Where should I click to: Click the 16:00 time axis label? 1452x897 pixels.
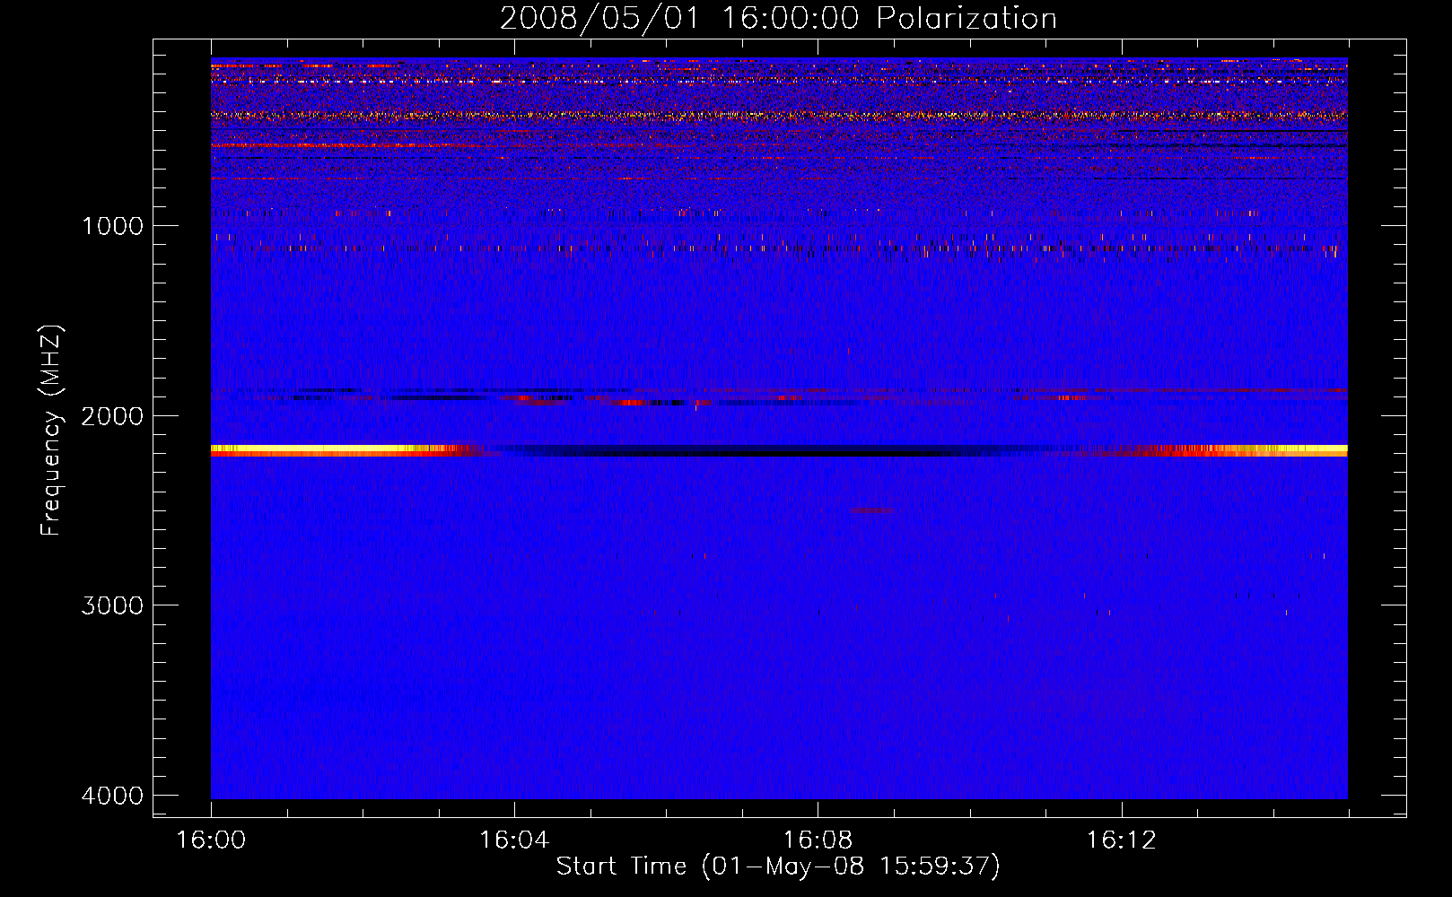211,840
